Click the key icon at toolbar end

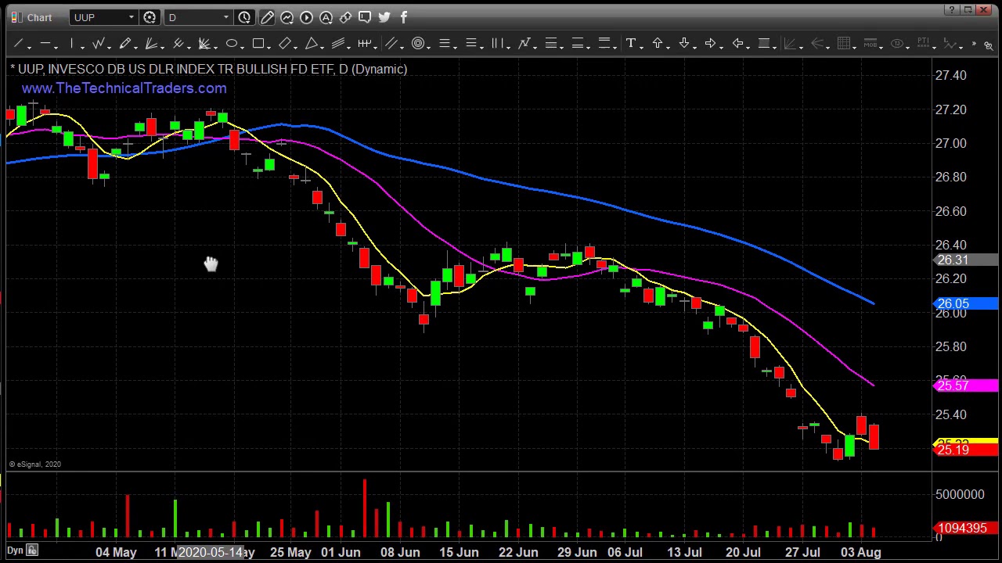(x=988, y=45)
